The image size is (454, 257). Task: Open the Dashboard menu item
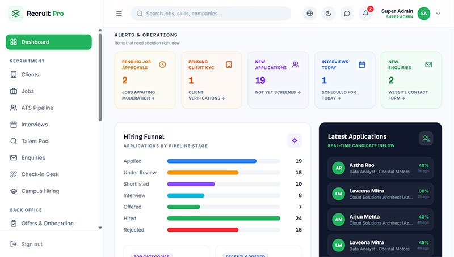click(x=49, y=42)
